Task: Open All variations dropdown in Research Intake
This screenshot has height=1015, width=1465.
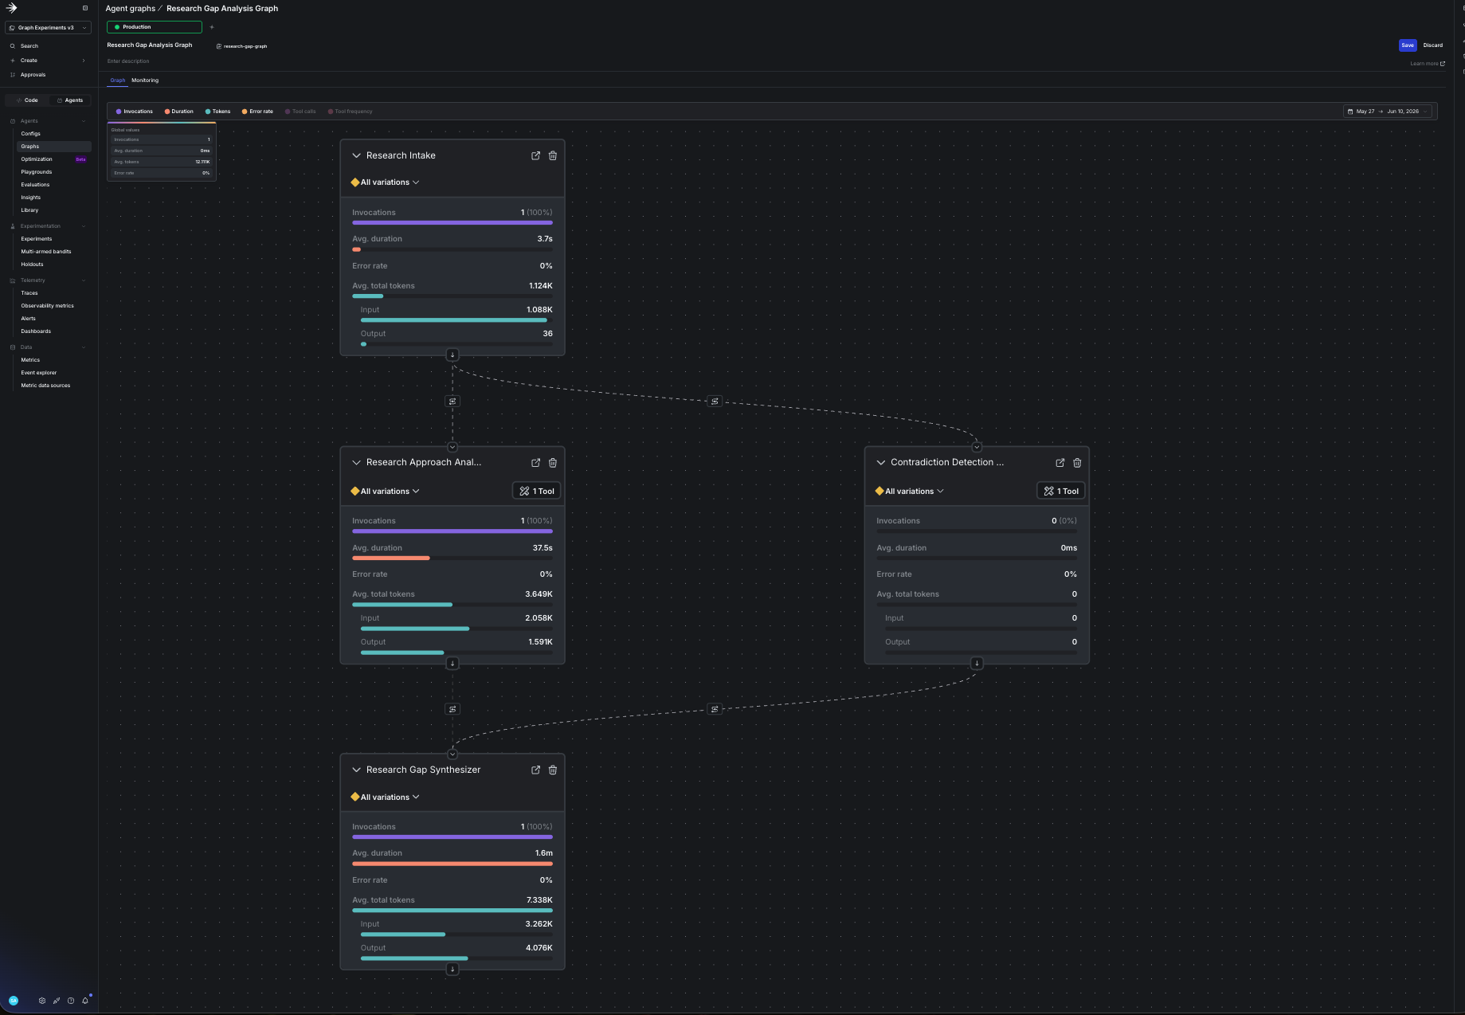Action: pos(386,182)
